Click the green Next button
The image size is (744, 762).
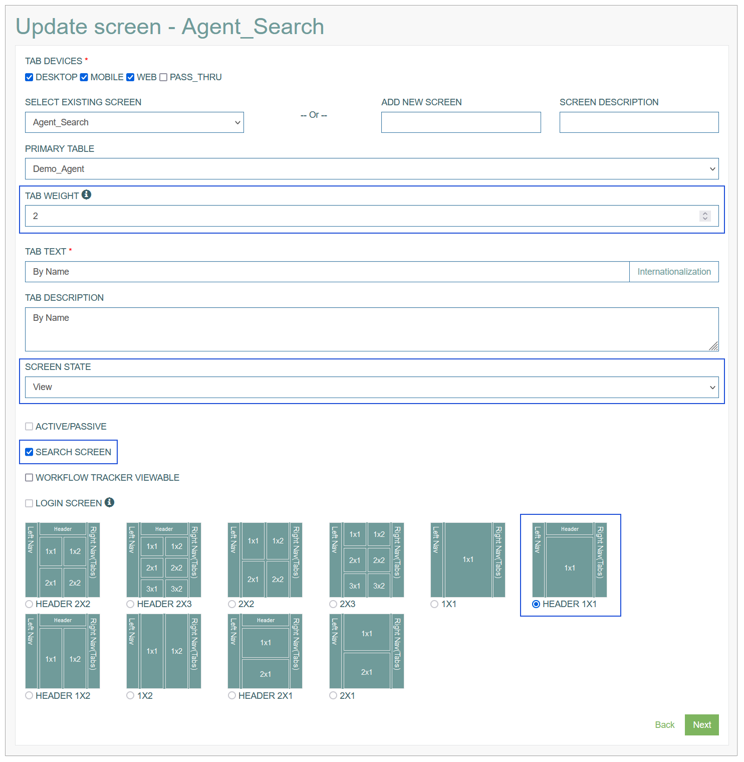(701, 725)
